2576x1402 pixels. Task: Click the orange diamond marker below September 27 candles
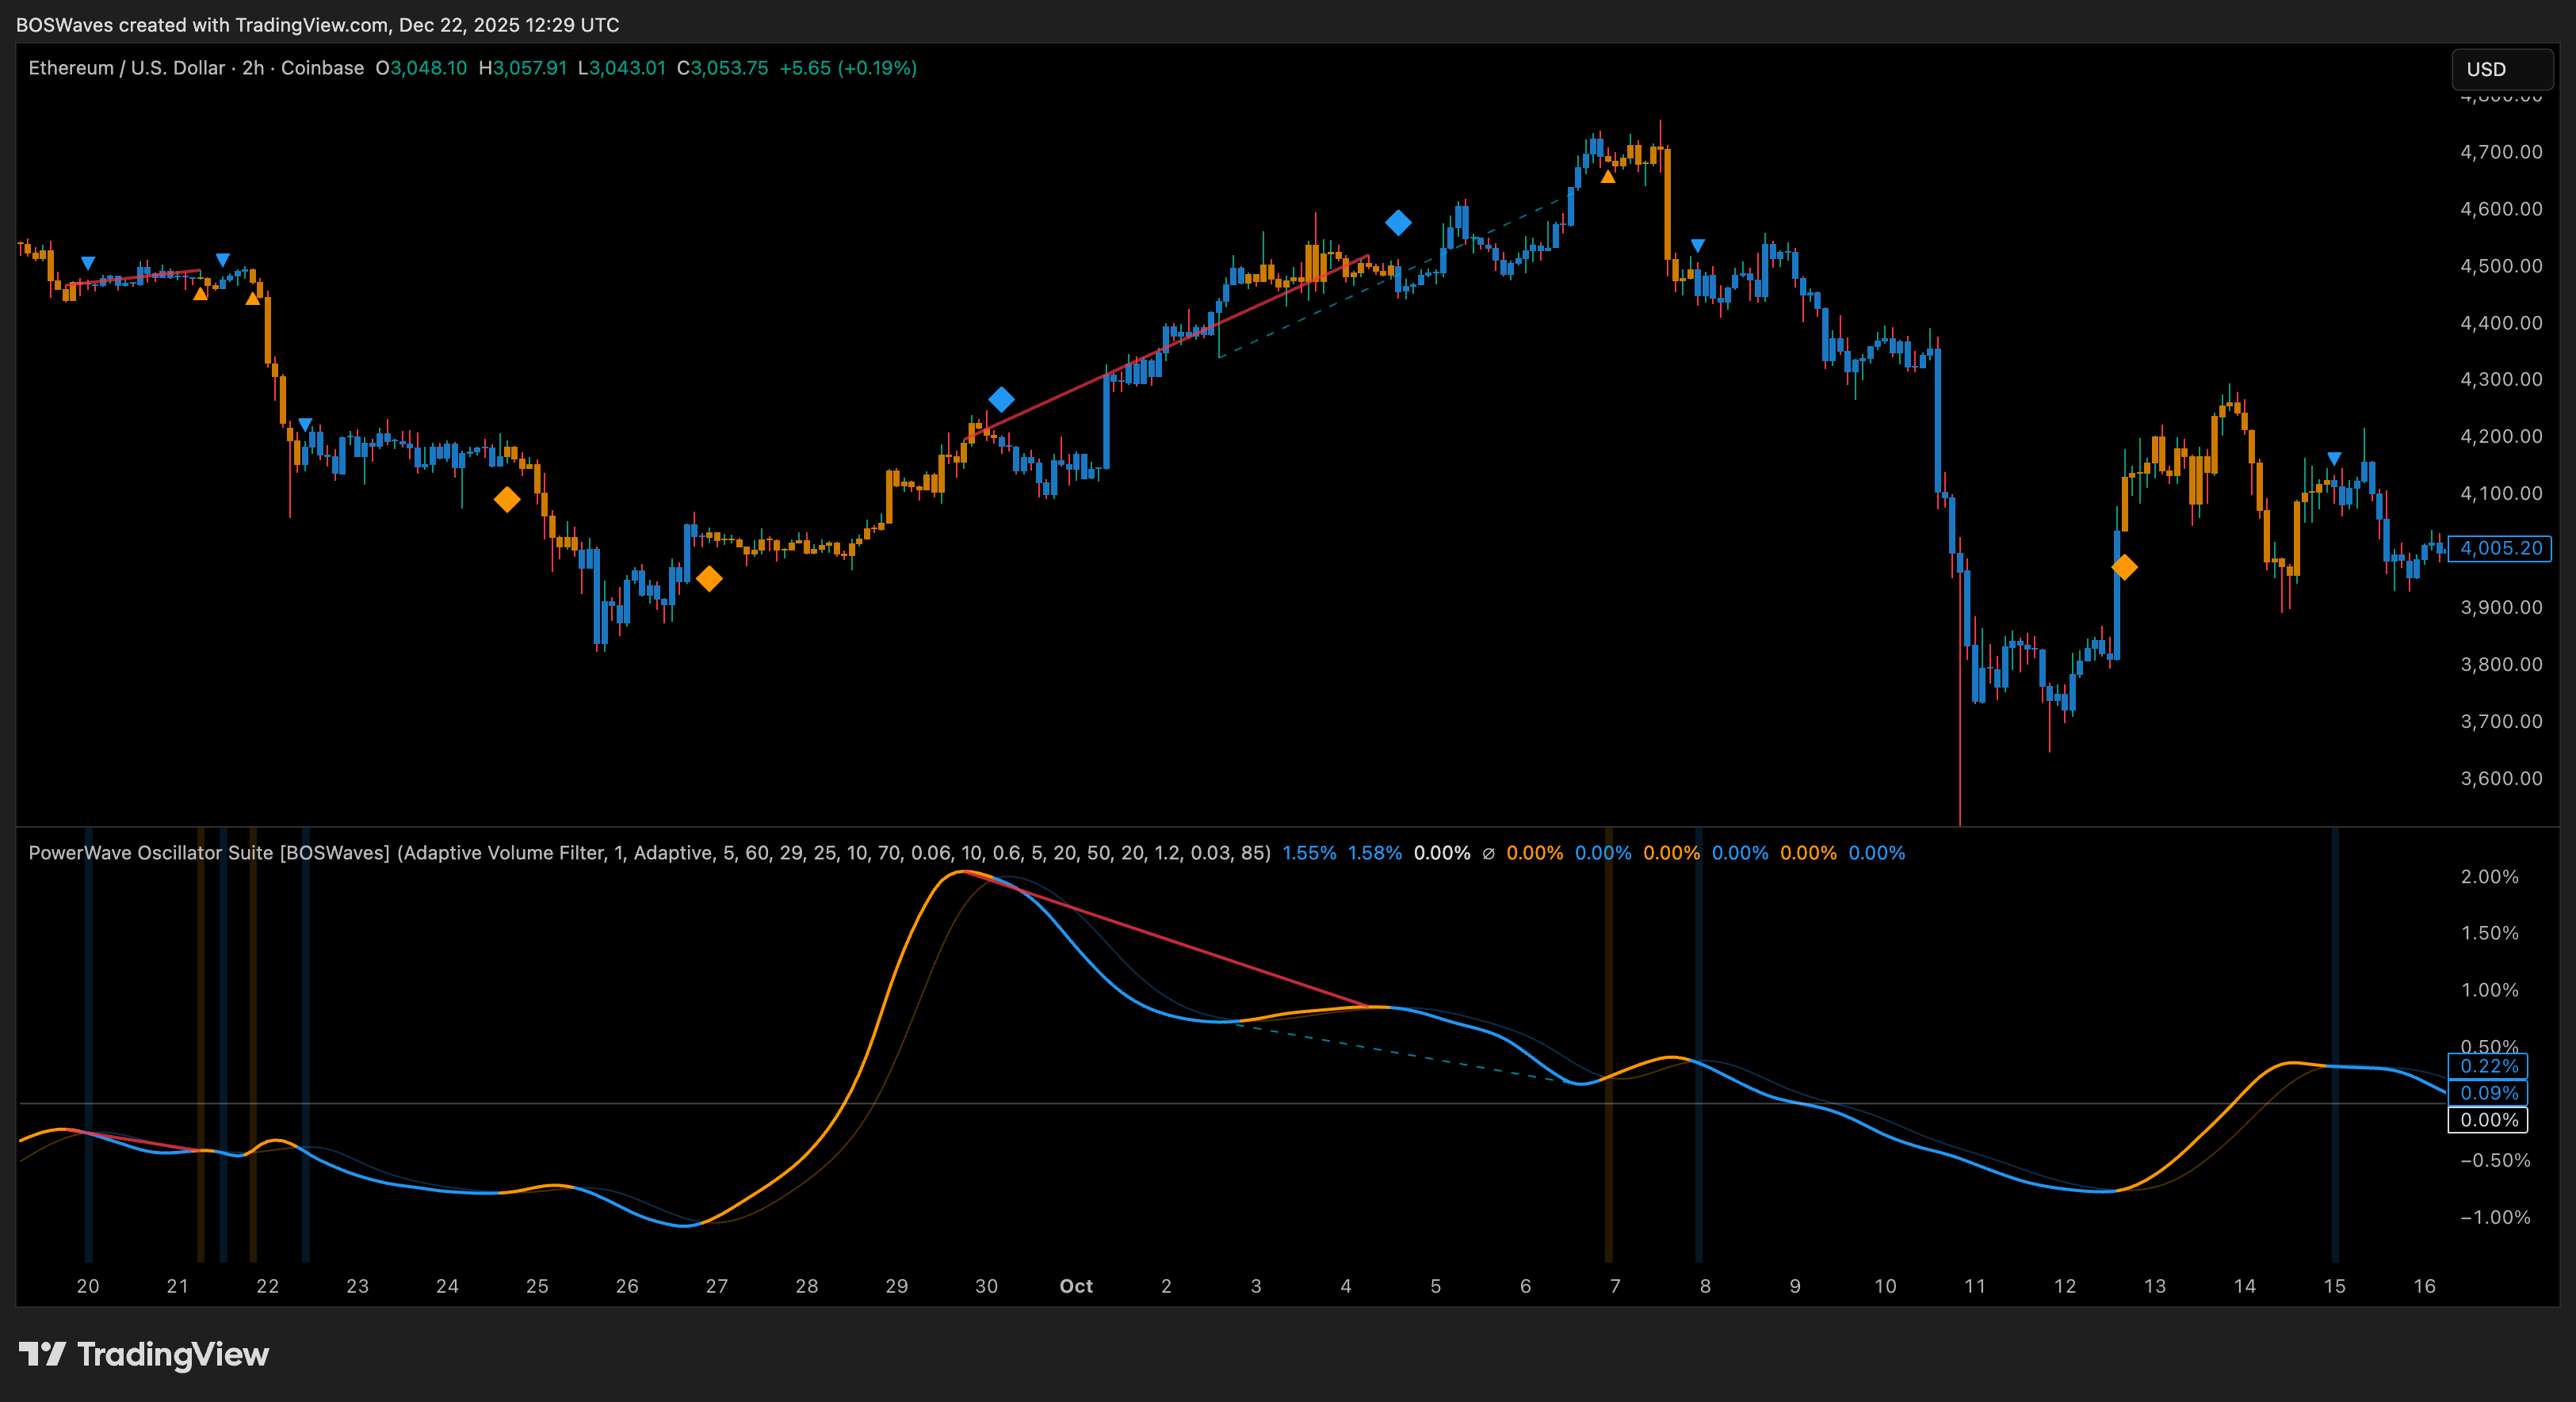point(709,578)
